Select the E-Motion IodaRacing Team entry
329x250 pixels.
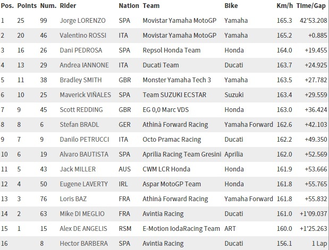pyautogui.click(x=181, y=229)
